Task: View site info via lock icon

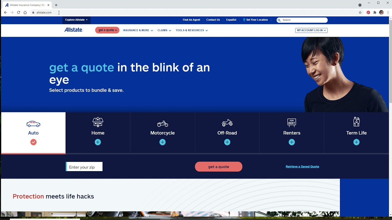Action: (33, 13)
